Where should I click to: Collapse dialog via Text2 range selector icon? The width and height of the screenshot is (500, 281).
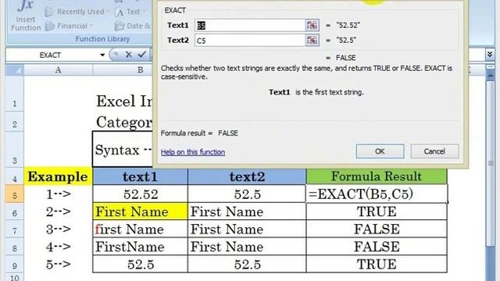pyautogui.click(x=312, y=41)
